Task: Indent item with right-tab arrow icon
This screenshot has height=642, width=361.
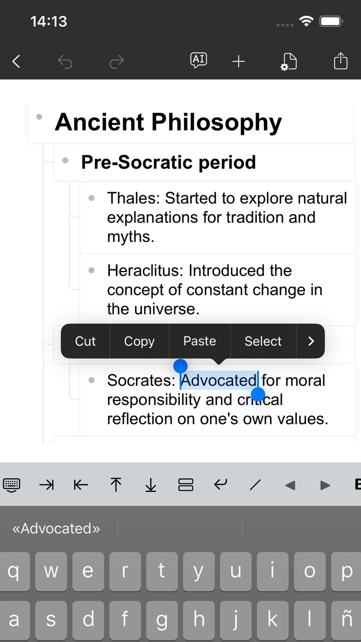Action: [46, 485]
